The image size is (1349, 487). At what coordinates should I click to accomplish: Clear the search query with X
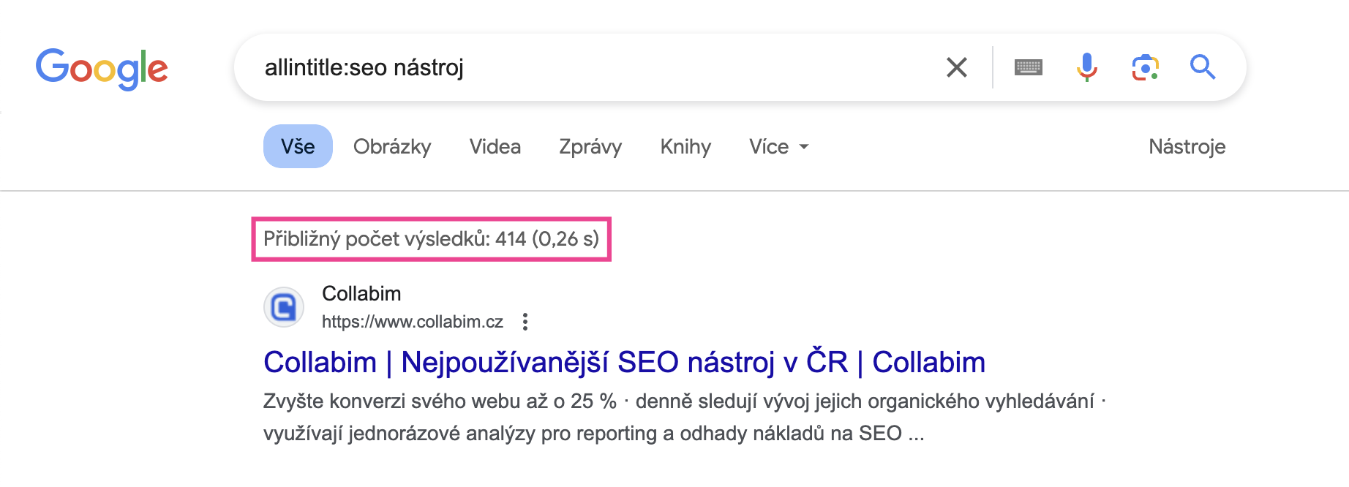[x=956, y=67]
